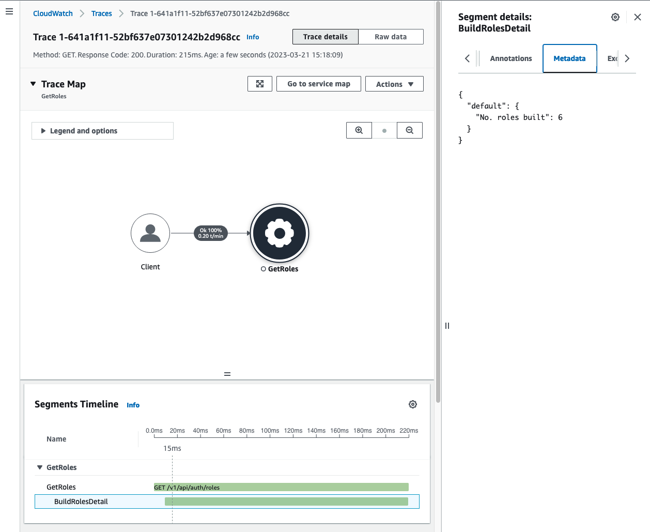Select the GetRoles service node
650x532 pixels.
280,233
